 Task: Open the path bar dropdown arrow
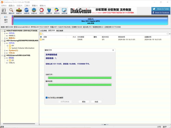pos(167,34)
